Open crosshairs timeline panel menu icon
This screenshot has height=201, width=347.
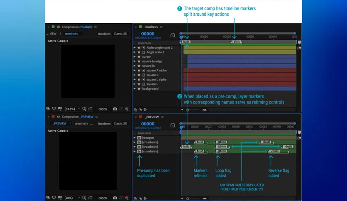161,27
